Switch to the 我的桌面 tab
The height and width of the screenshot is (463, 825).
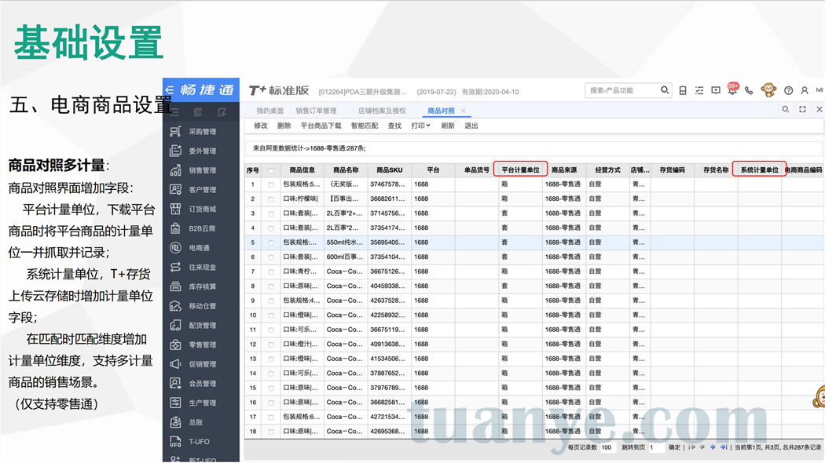(269, 111)
